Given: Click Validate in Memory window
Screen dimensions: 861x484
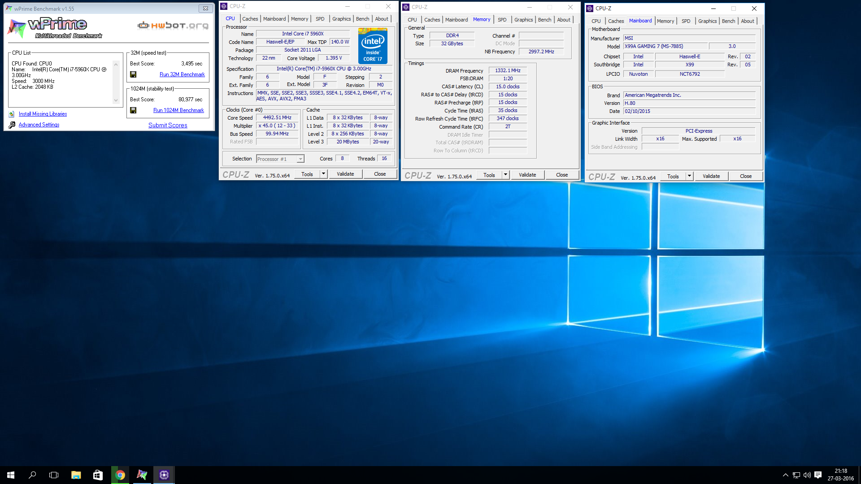Looking at the screenshot, I should 527,175.
